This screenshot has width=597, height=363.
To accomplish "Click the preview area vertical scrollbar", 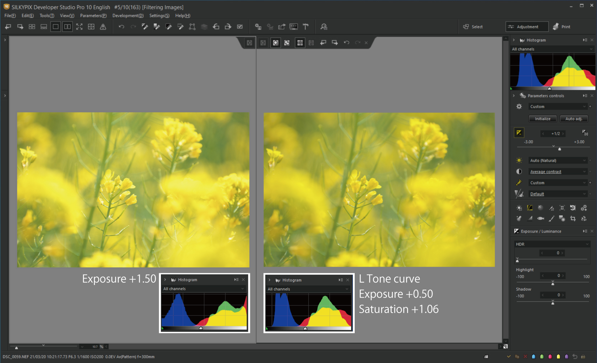I will click(506, 189).
